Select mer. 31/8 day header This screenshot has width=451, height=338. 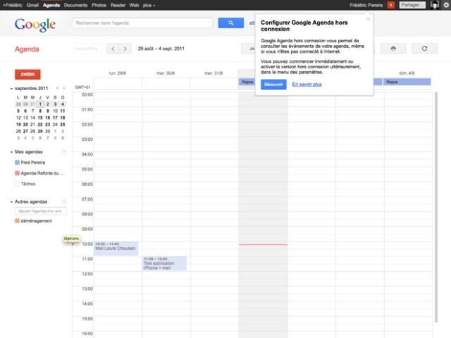click(214, 73)
